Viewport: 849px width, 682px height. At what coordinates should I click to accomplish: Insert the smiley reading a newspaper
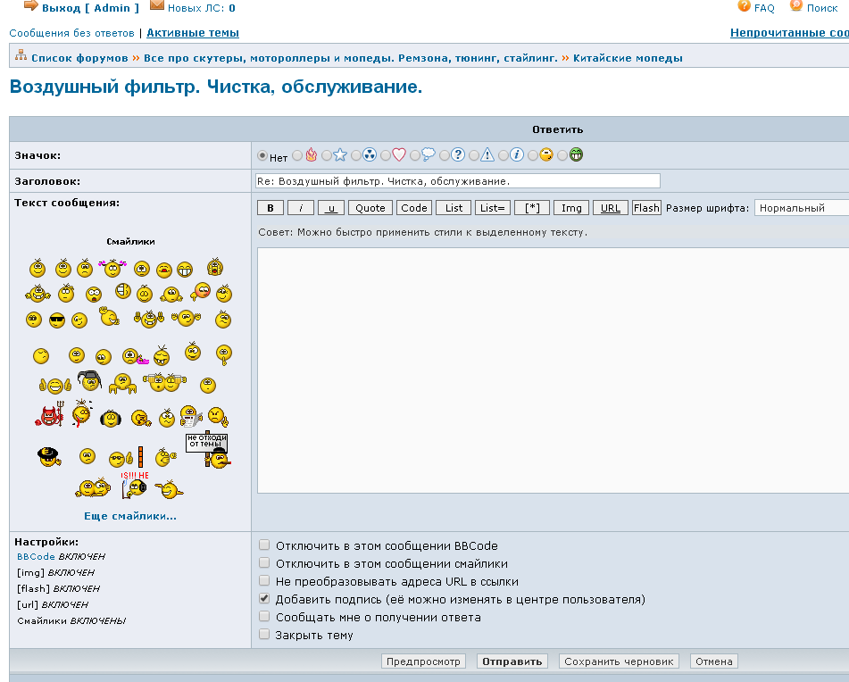click(190, 416)
